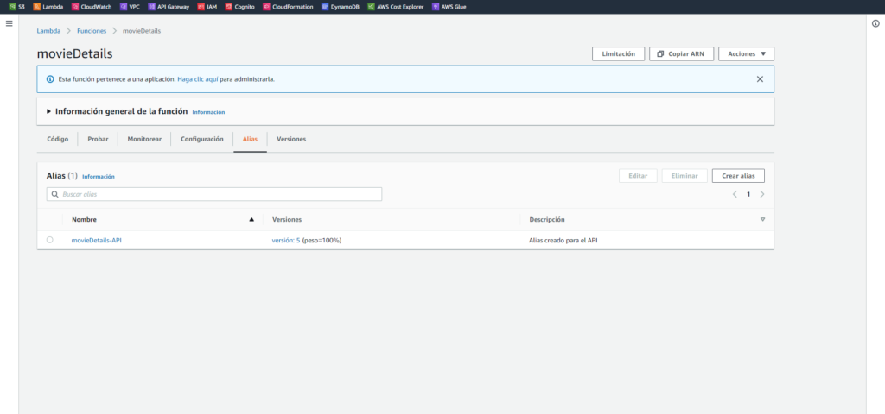
Task: Go to the previous alias page arrow
Action: [735, 194]
